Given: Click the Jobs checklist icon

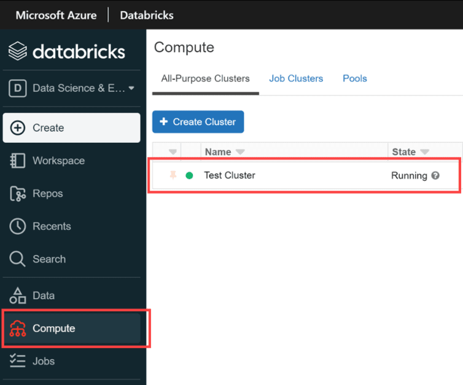Looking at the screenshot, I should tap(18, 361).
